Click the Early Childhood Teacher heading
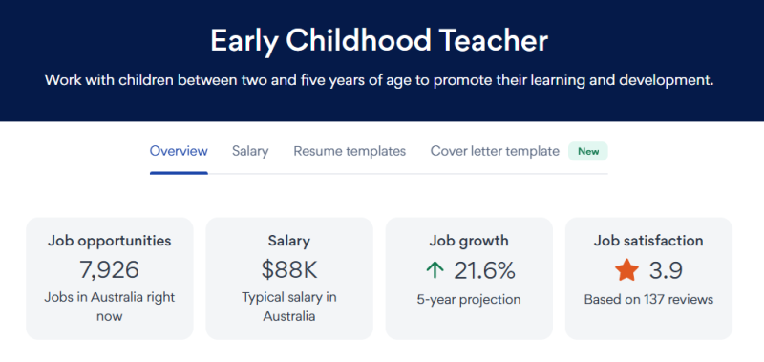This screenshot has height=362, width=764. click(379, 41)
